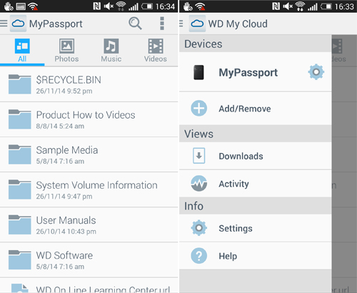Open the Activity pulse icon
This screenshot has width=357, height=293.
(x=198, y=184)
